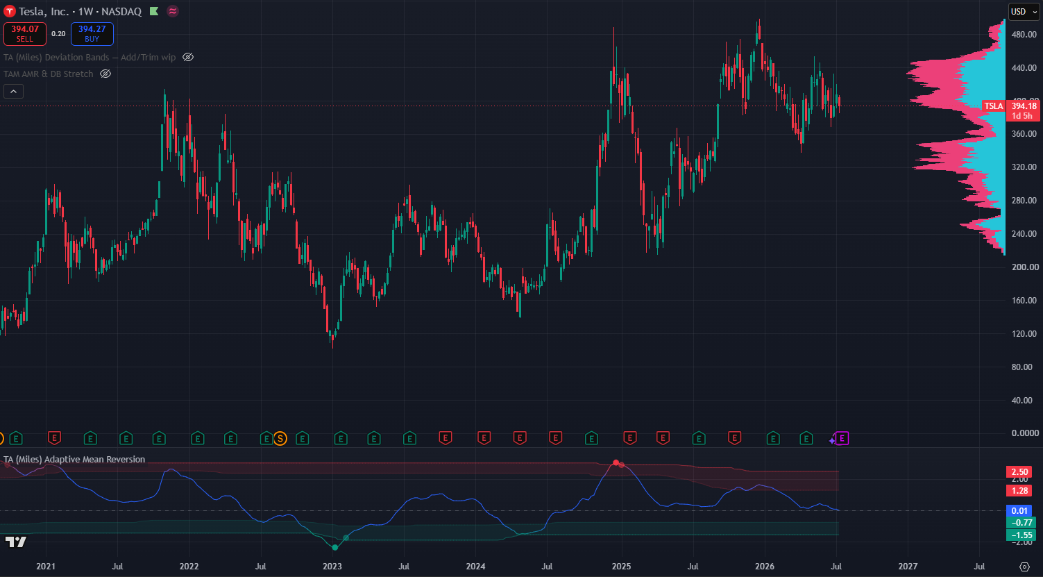This screenshot has width=1043, height=577.
Task: Click the red signal dot on the oscillator peak
Action: pyautogui.click(x=616, y=462)
